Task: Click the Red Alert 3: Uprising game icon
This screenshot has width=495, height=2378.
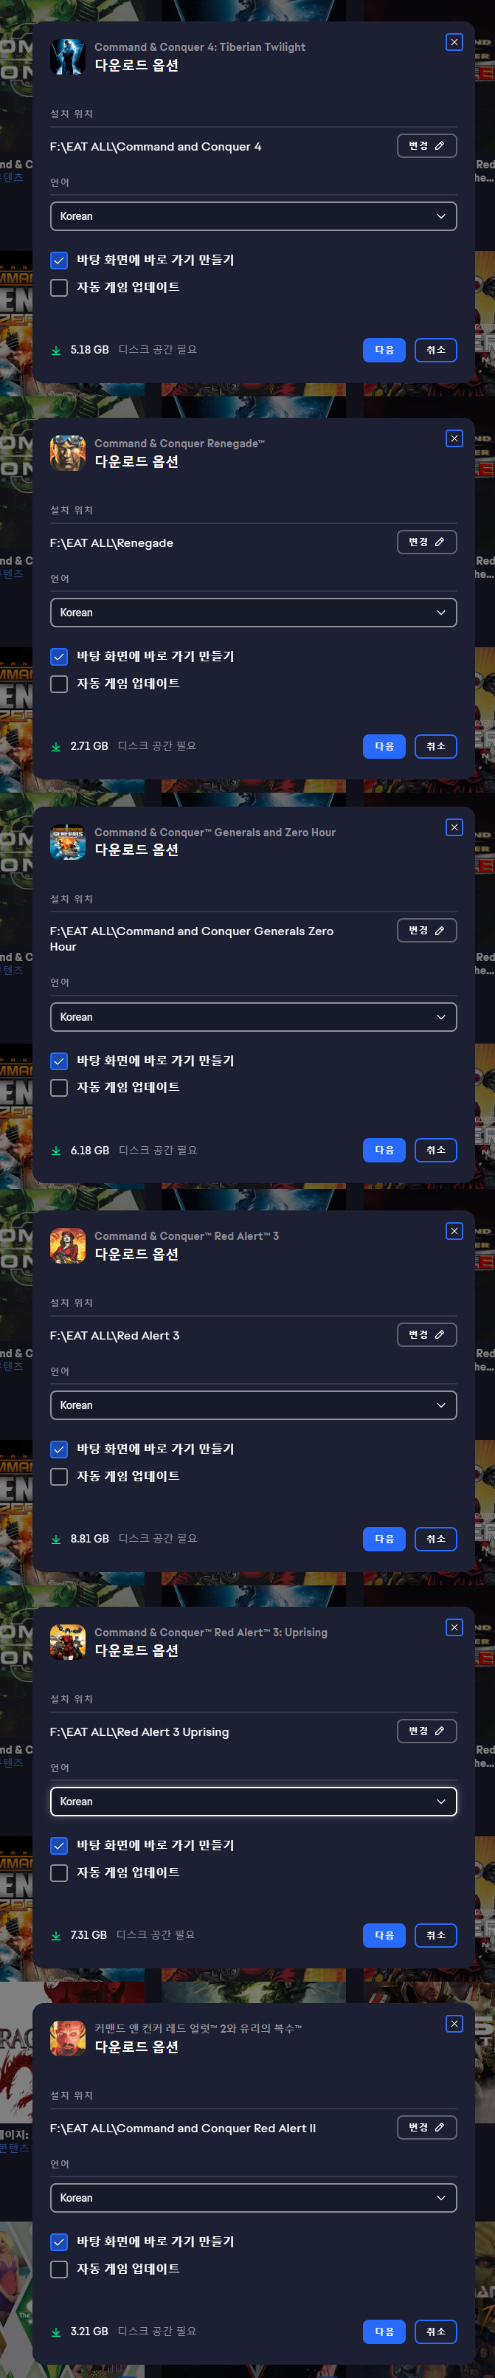Action: point(67,1641)
